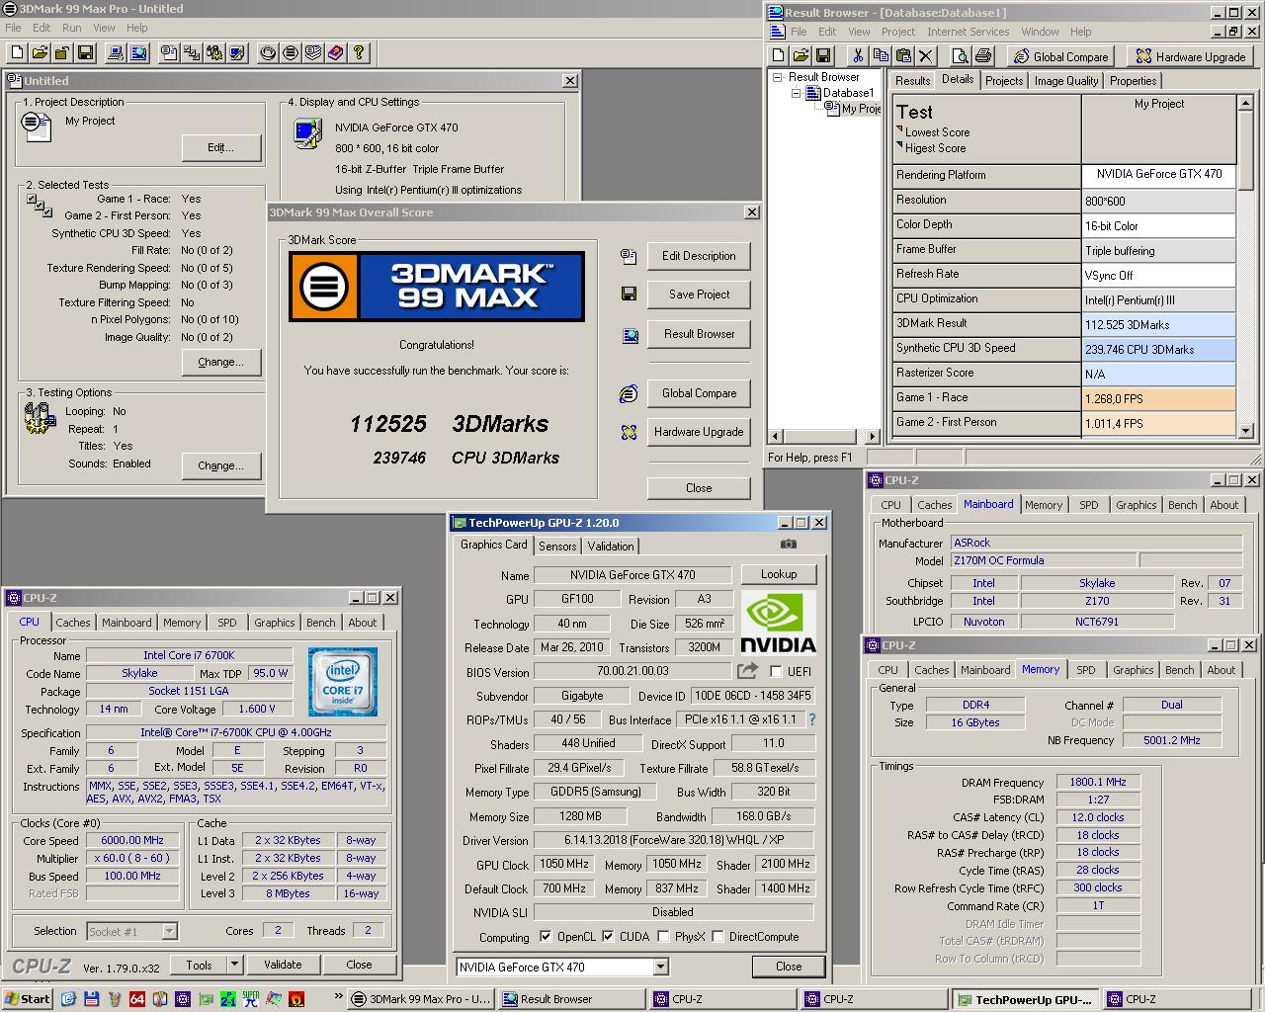Click the Validate button in CPU-Z
The width and height of the screenshot is (1265, 1012).
(x=283, y=965)
